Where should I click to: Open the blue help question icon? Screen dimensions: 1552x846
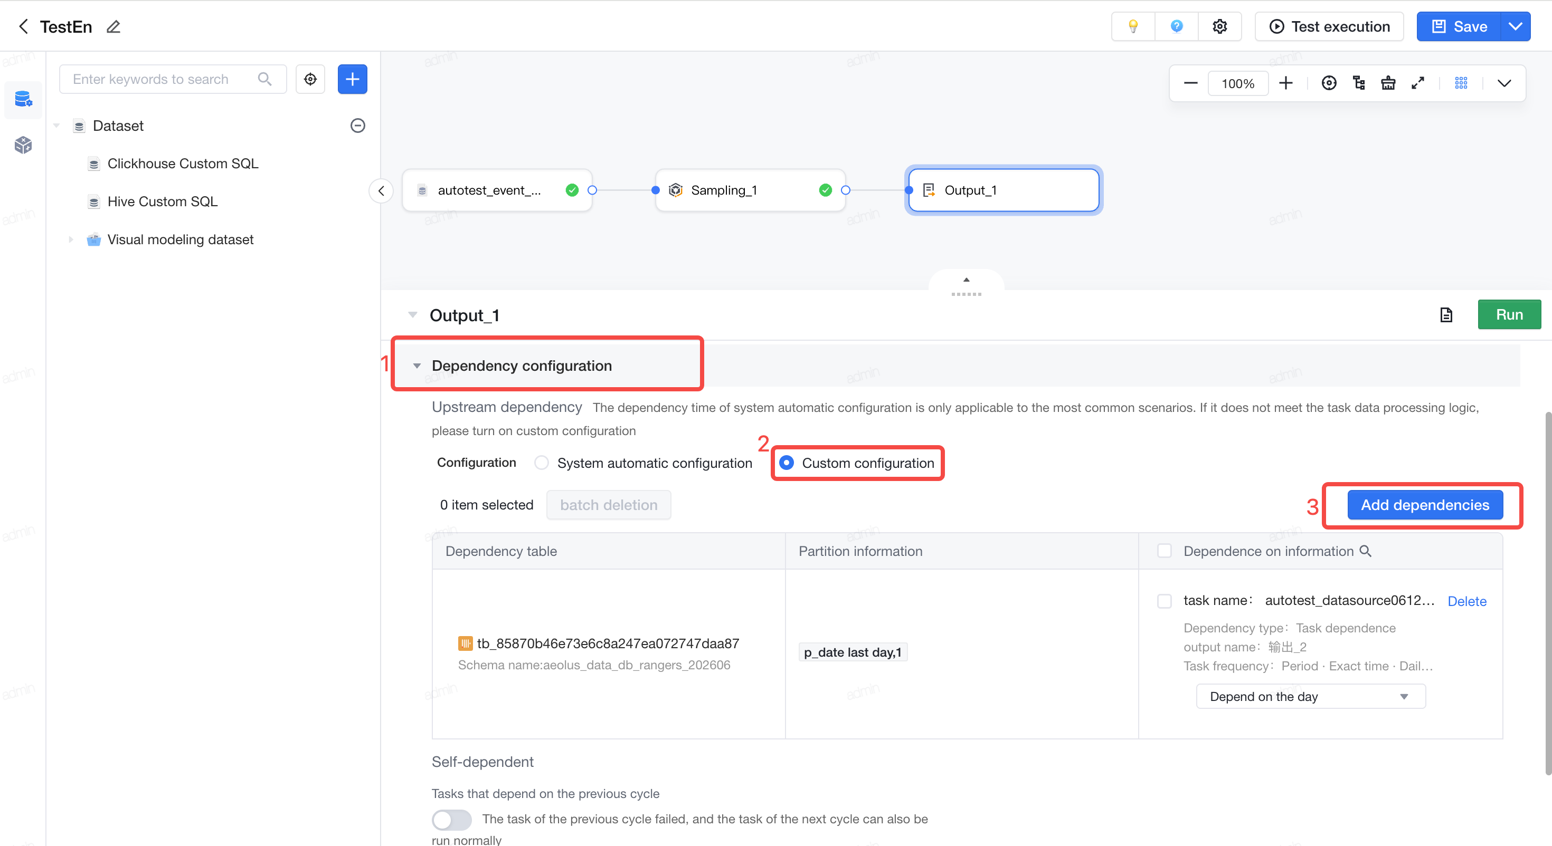(1176, 26)
